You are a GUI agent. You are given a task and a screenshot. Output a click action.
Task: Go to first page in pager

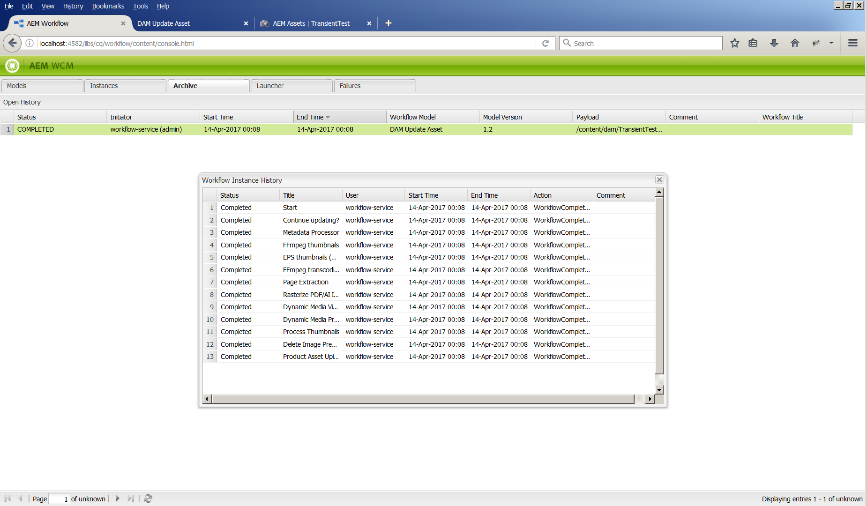(x=7, y=499)
